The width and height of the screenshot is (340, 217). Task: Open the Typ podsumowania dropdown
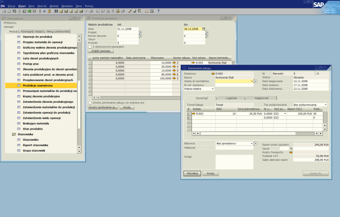click(x=325, y=105)
